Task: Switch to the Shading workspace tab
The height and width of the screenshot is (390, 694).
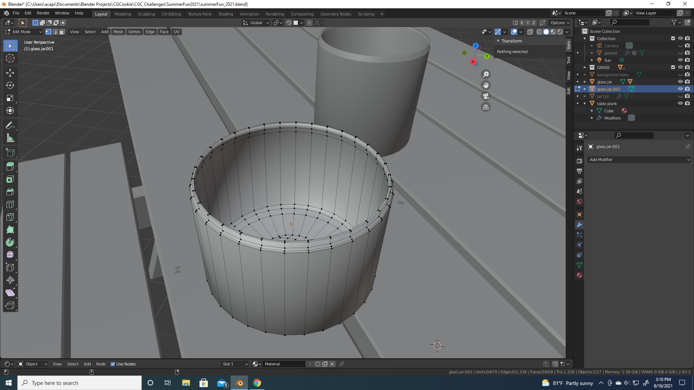Action: point(226,14)
